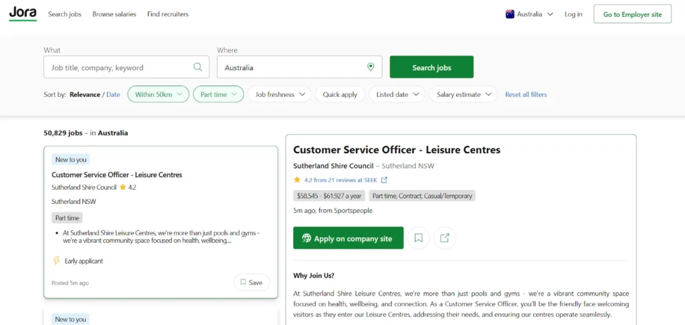Open the 4.2 from 21 reviews link
Screen dimensions: 685x325
pos(342,179)
